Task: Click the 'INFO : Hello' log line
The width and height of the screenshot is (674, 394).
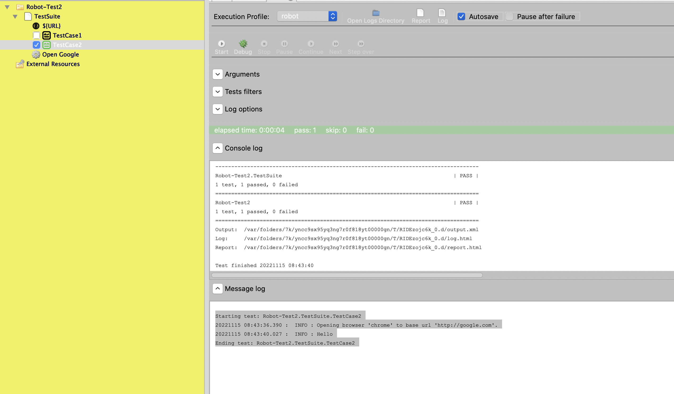Action: point(274,334)
